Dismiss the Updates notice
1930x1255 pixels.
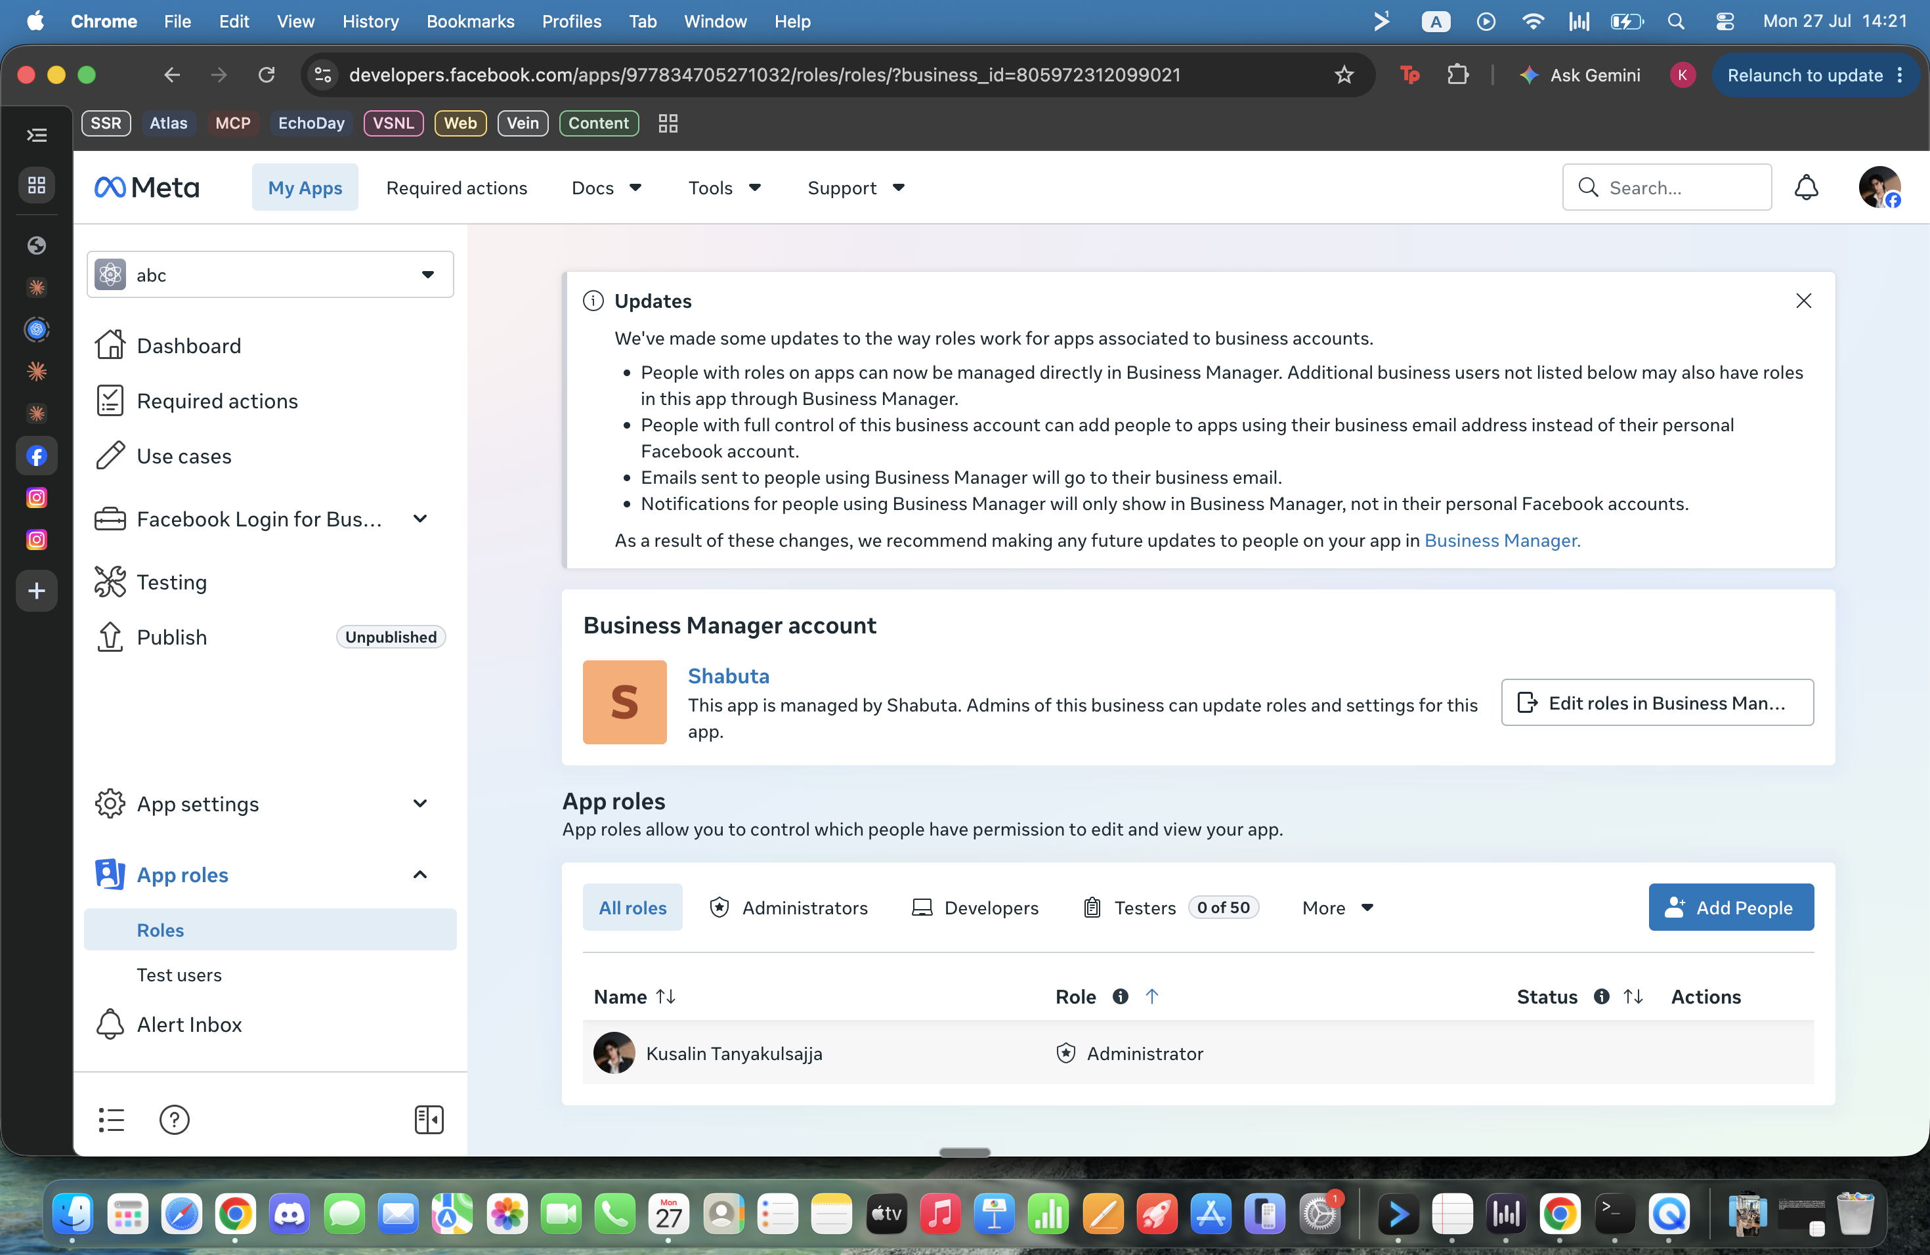(x=1803, y=300)
